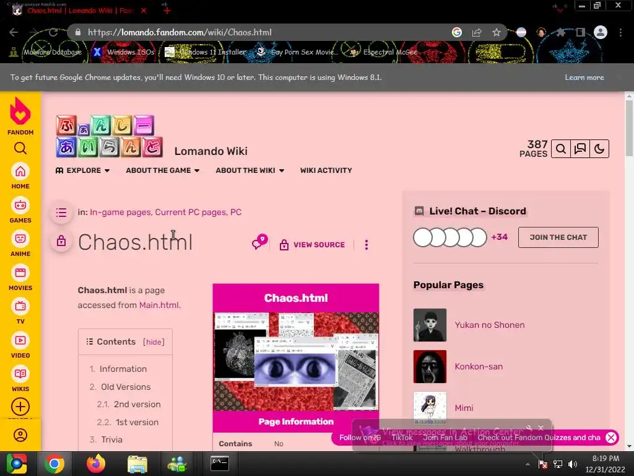Open Wiki Activity page

tap(326, 170)
